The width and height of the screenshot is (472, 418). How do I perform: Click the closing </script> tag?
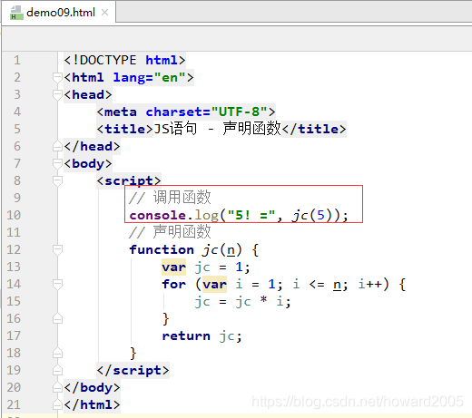tap(133, 370)
